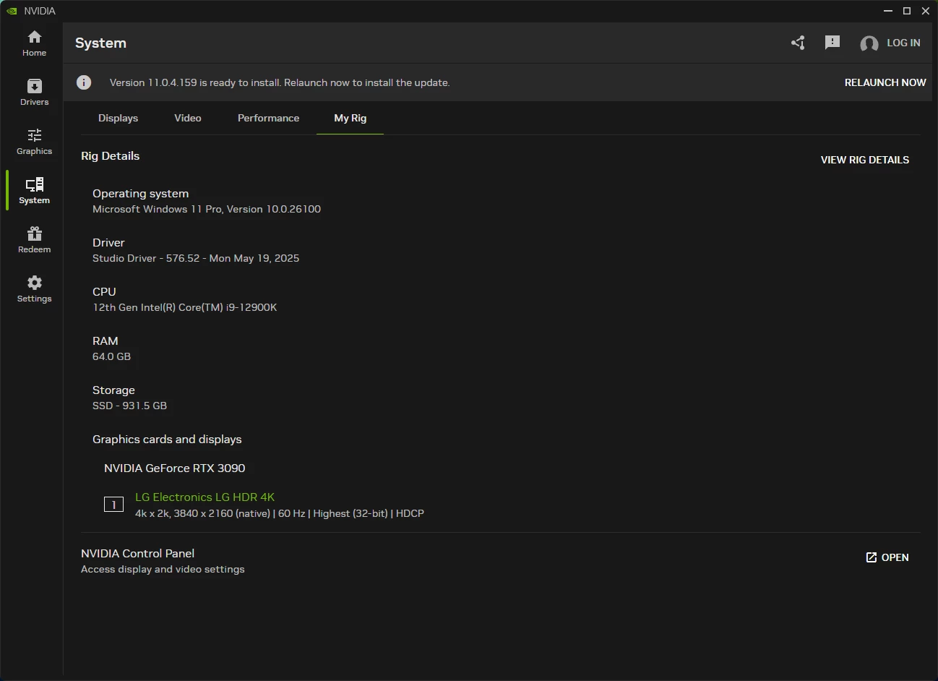Click the feedback exclamation icon
The image size is (938, 681).
pos(832,43)
